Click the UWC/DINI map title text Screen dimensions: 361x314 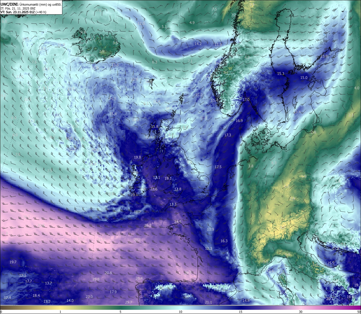31,4
